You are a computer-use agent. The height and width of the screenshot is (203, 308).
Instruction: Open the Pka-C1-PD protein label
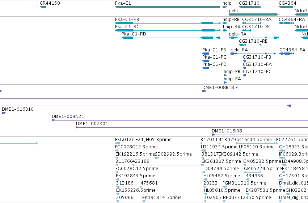tap(214, 64)
